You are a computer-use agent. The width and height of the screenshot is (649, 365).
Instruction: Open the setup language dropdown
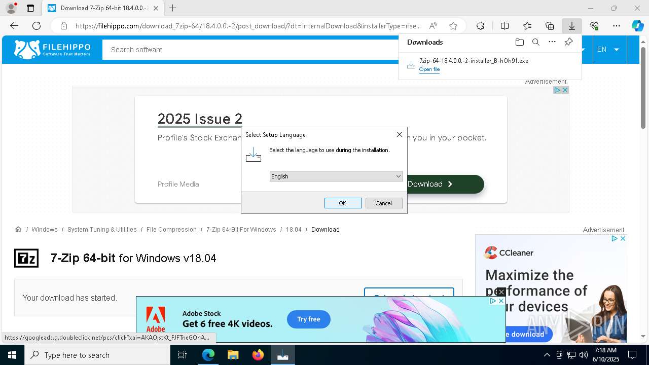tap(336, 176)
